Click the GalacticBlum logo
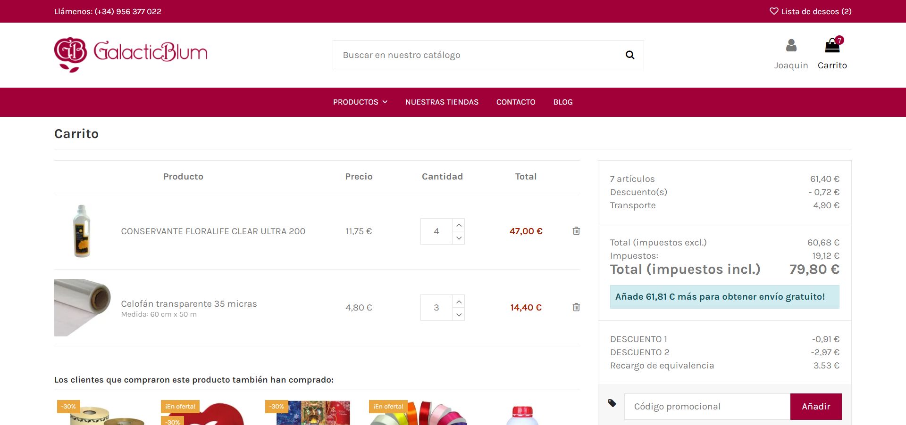 131,55
